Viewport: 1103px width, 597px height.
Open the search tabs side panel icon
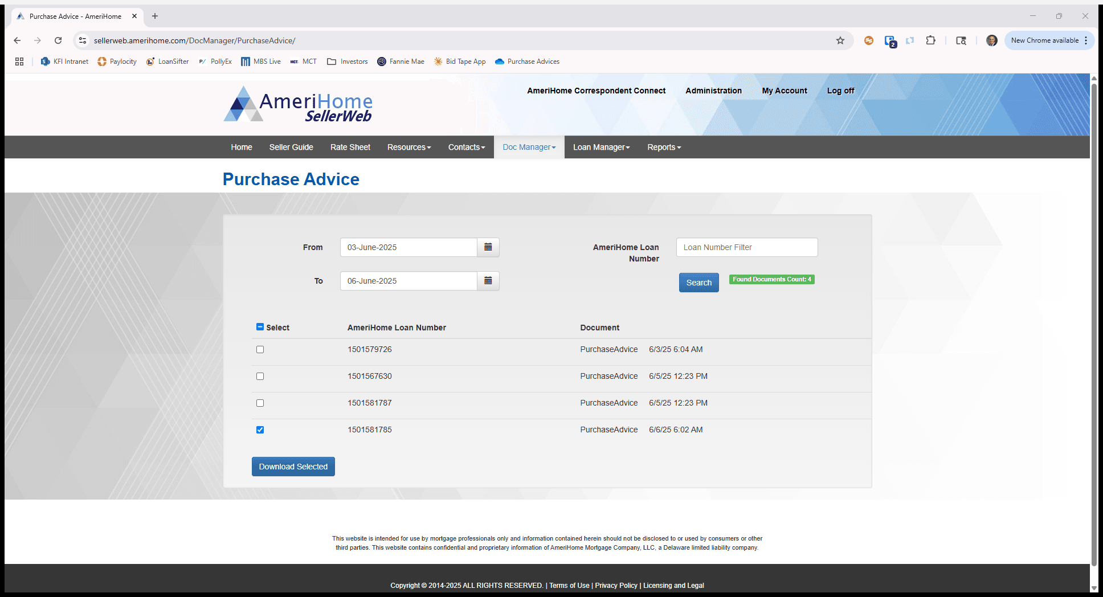961,40
